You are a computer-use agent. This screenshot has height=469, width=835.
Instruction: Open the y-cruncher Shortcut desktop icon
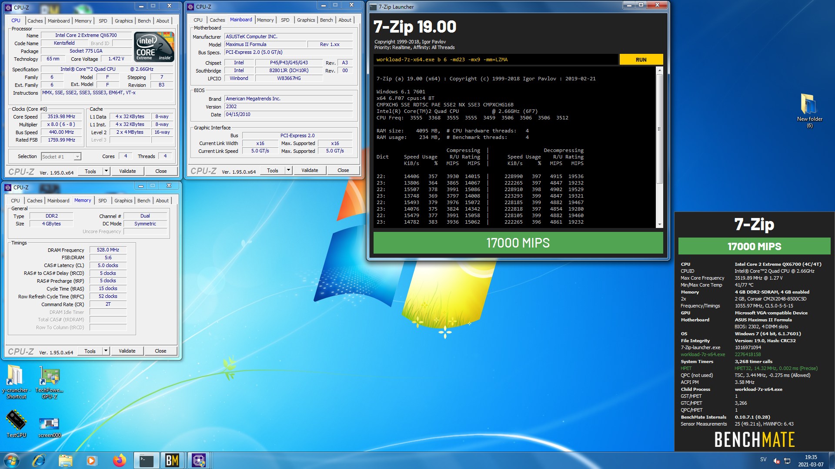(x=16, y=381)
